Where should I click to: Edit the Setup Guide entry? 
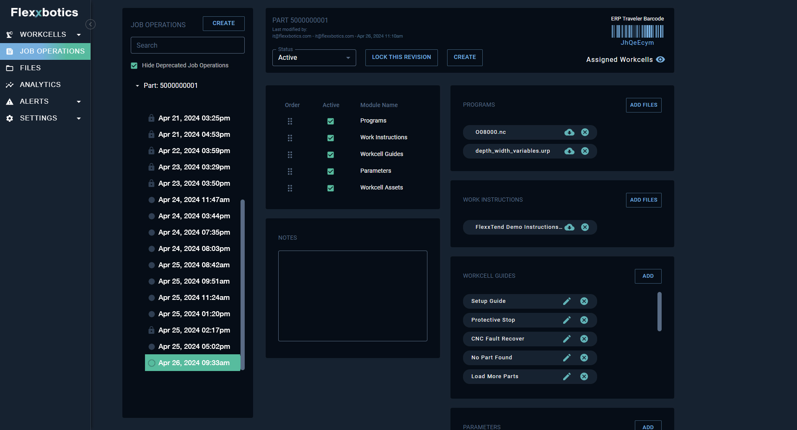(567, 301)
